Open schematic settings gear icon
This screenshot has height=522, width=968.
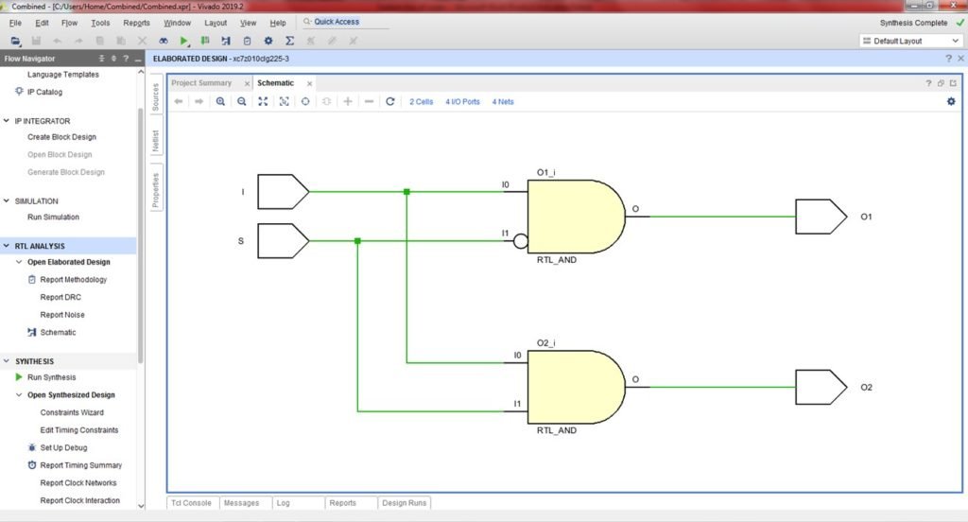pos(951,101)
